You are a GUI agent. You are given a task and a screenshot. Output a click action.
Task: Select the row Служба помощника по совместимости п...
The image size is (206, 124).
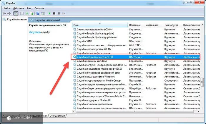136,108
